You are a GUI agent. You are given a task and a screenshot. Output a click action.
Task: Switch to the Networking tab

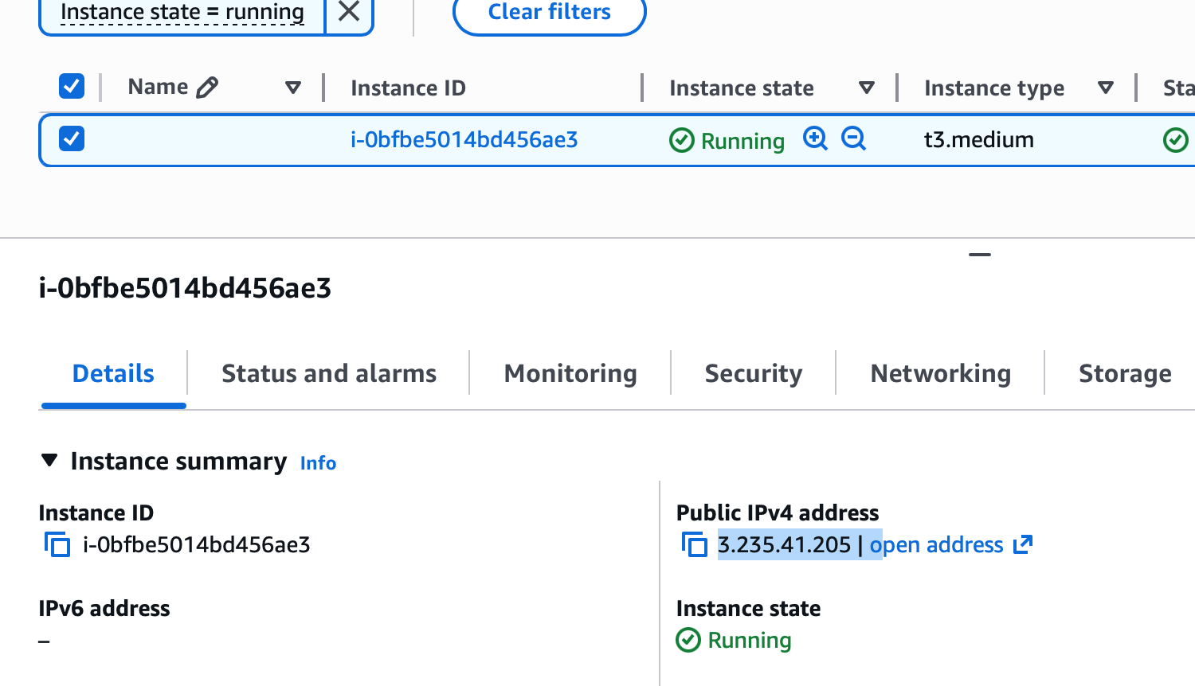coord(940,372)
